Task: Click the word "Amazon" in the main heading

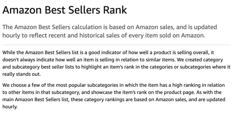Action: coord(22,10)
